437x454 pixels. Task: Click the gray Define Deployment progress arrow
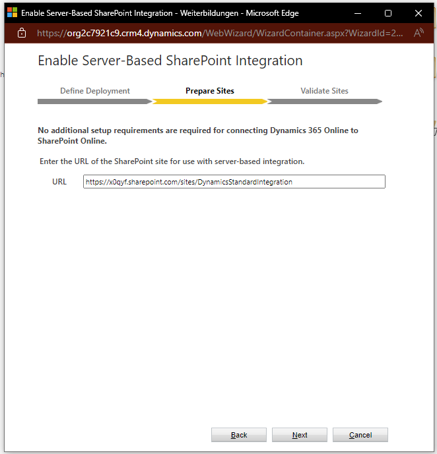[95, 101]
